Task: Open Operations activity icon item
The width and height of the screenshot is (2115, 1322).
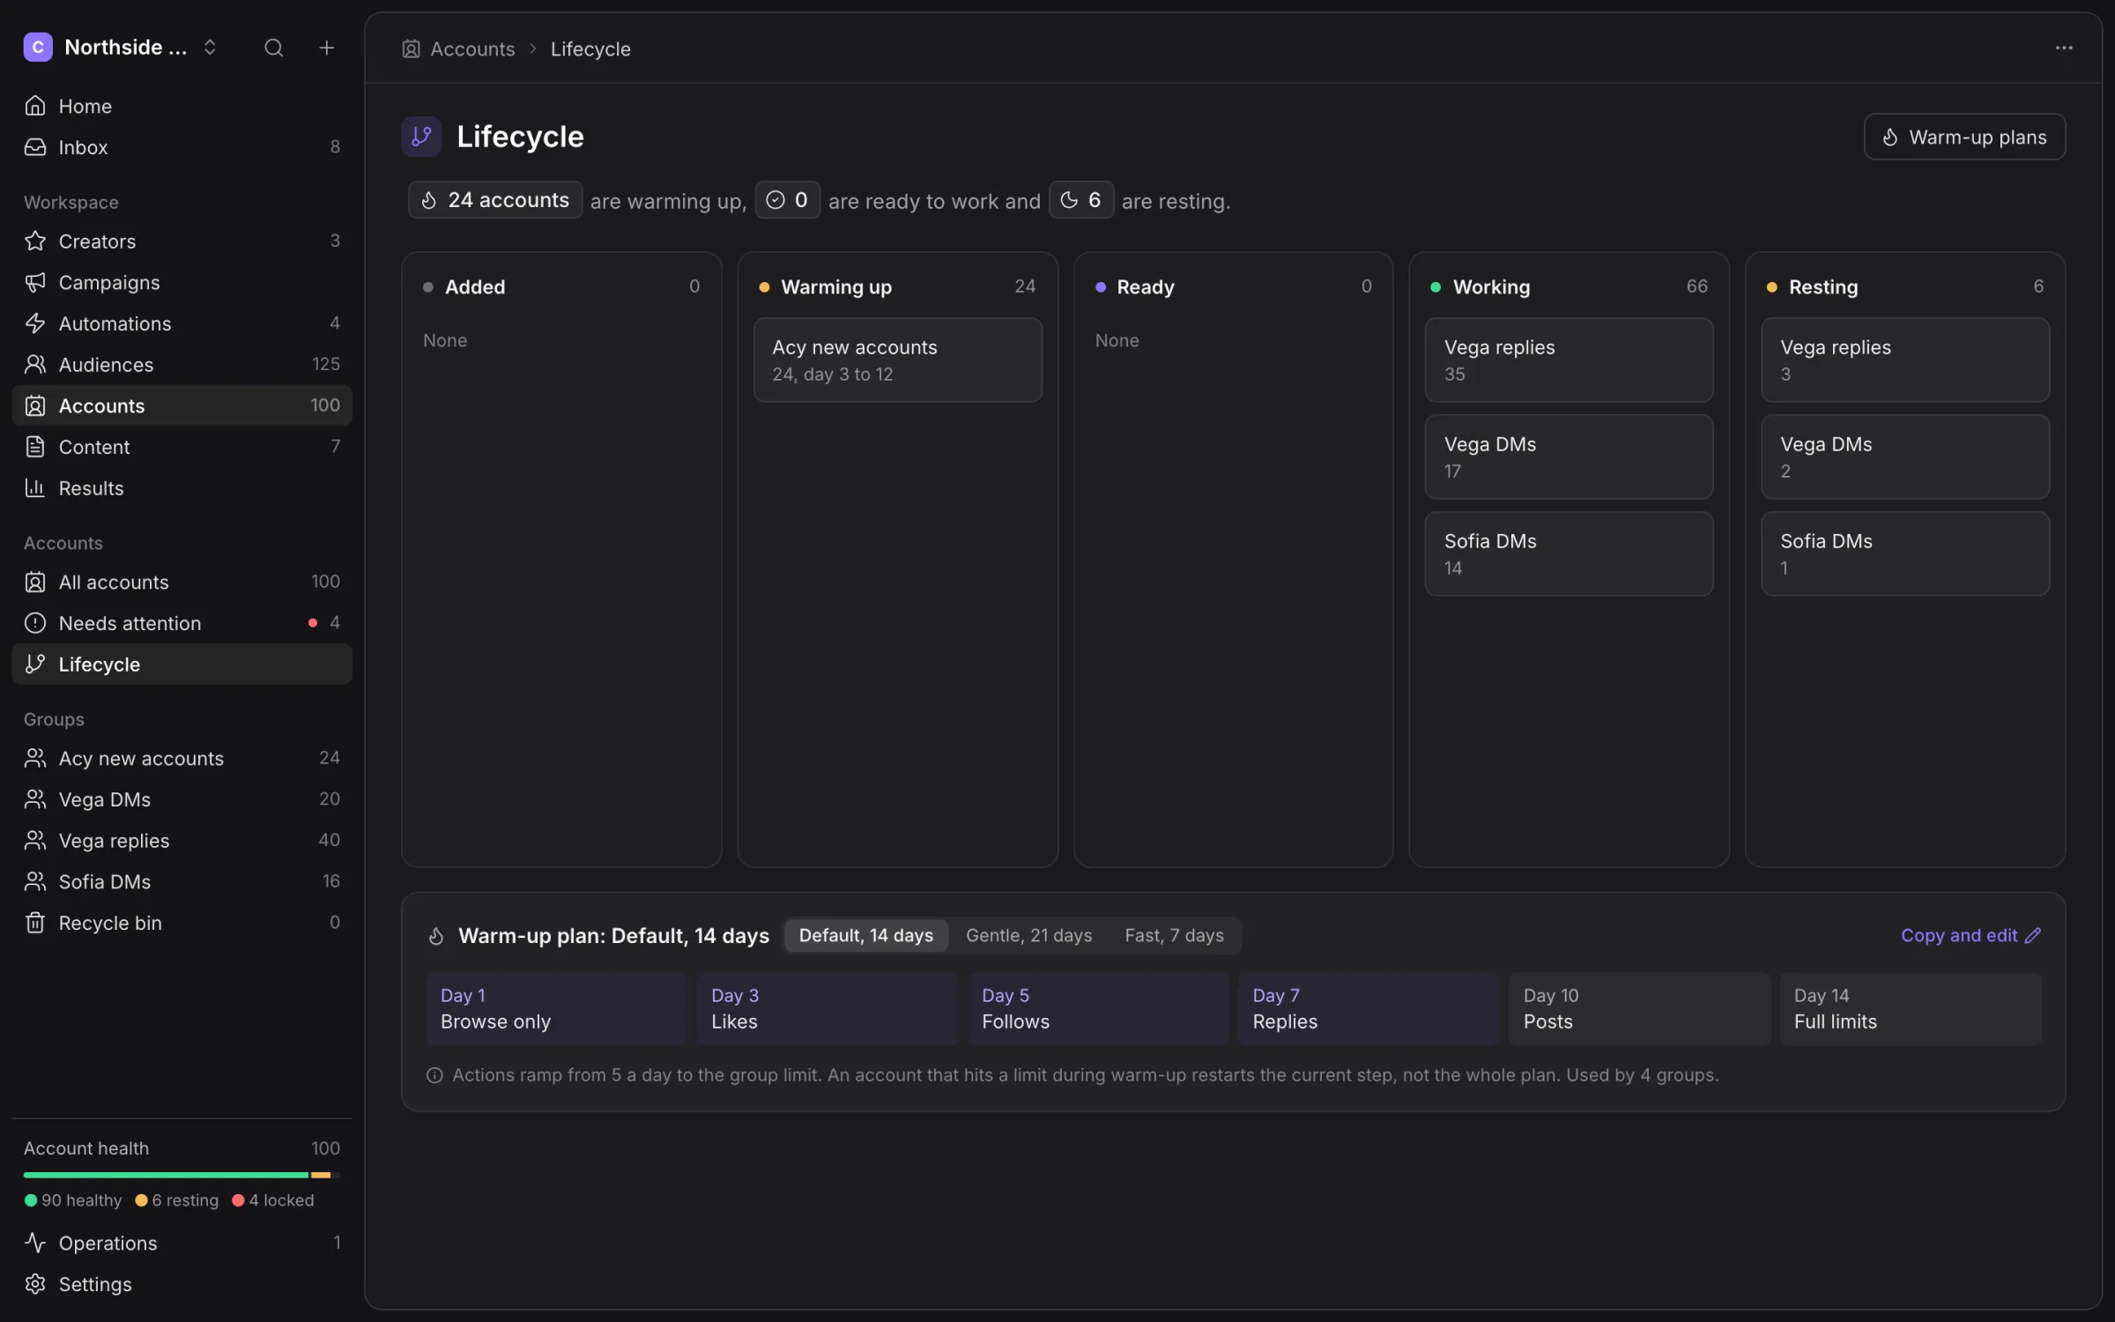Action: [x=35, y=1243]
